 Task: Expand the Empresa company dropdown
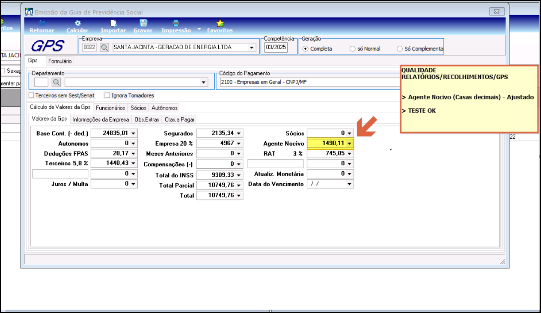pos(252,48)
